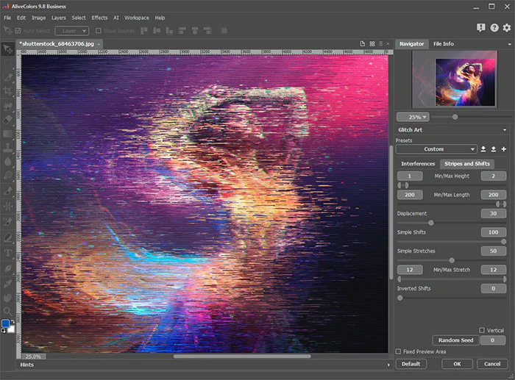Select the Hand pan tool

[8, 297]
